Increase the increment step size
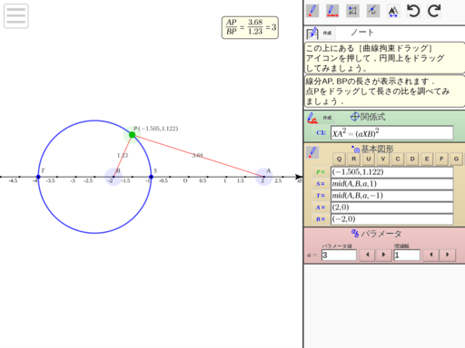The width and height of the screenshot is (465, 348). tap(447, 255)
